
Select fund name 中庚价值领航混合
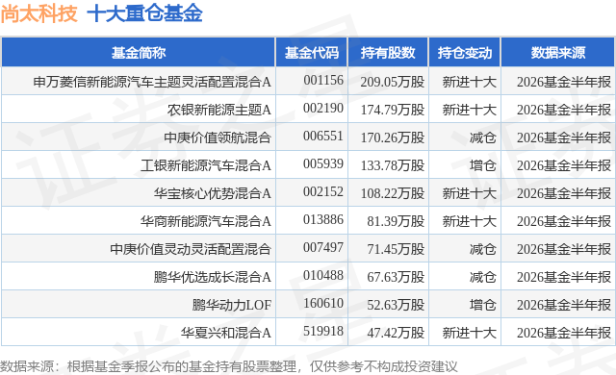(218, 137)
